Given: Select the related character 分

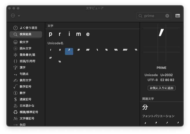Looking at the screenshot, I should (x=145, y=107).
